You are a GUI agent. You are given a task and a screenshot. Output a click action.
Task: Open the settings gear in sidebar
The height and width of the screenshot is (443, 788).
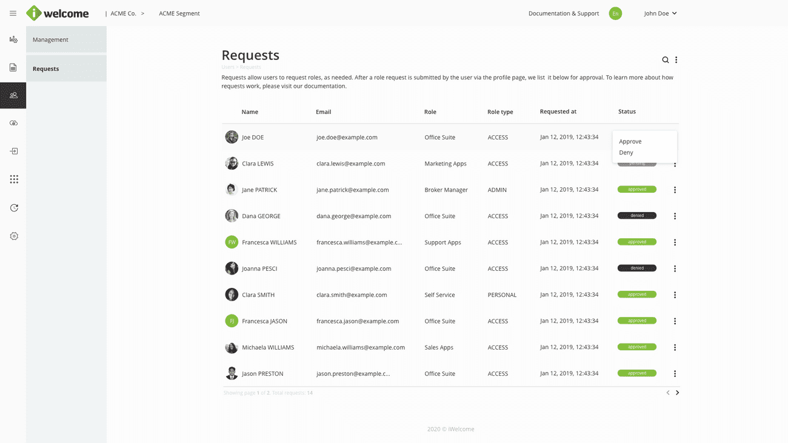[14, 236]
